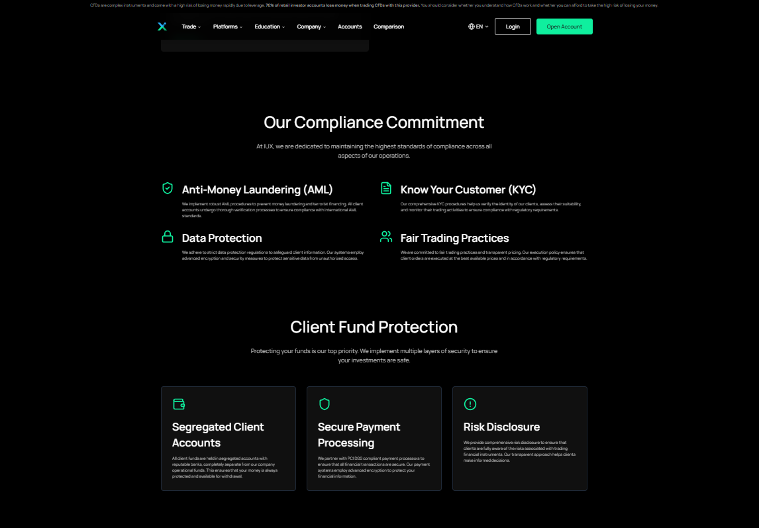Screen dimensions: 759x528
Task: Click the Risk Disclosure alert circle icon
Action: [x=470, y=403]
